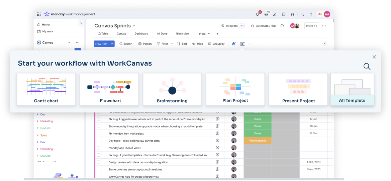Open the AA profile avatar menu
Image resolution: width=391 pixels, height=181 pixels.
click(327, 14)
